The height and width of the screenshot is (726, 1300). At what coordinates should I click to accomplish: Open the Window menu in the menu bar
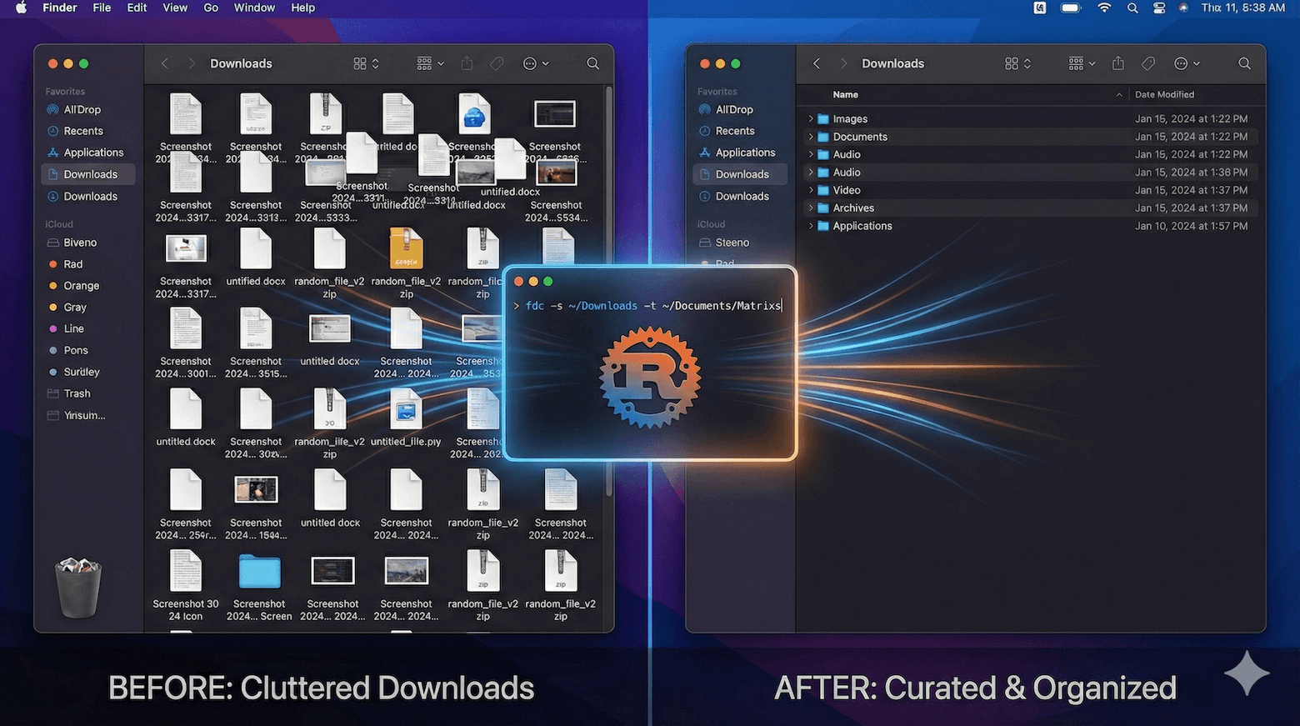(254, 8)
